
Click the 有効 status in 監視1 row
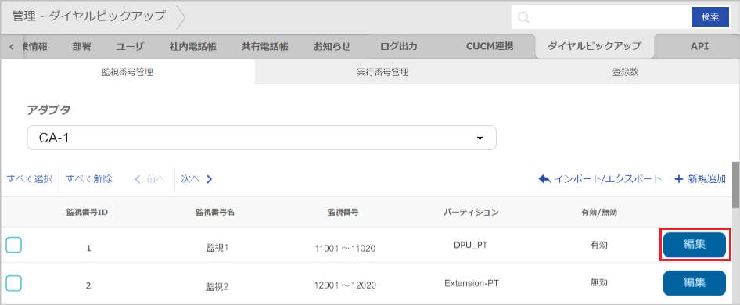[x=599, y=245]
